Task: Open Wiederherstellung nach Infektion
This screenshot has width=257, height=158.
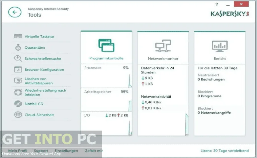Action: tap(45, 93)
